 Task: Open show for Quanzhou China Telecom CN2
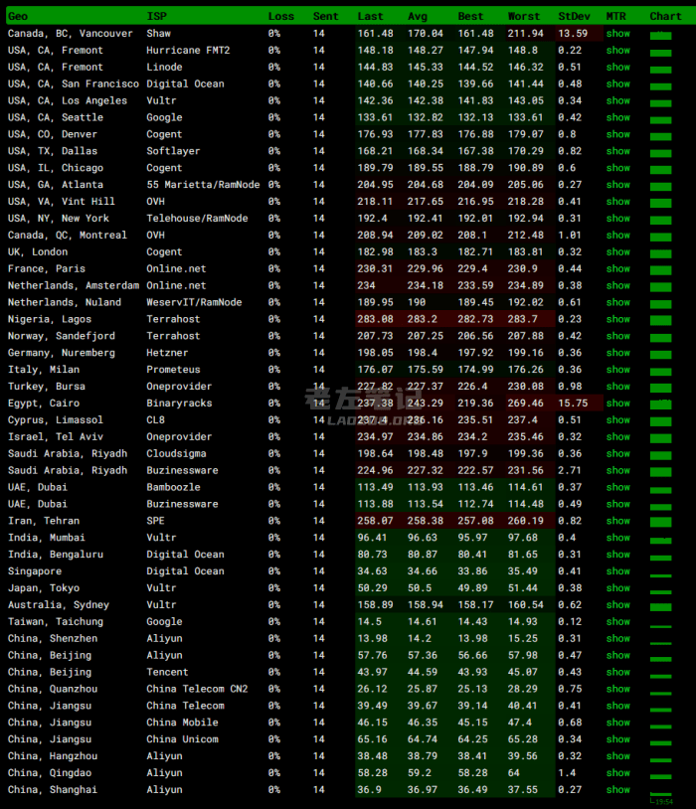pos(618,689)
